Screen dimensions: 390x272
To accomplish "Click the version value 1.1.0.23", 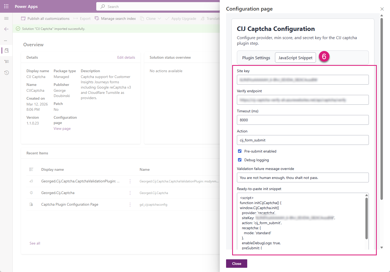I will (33, 123).
